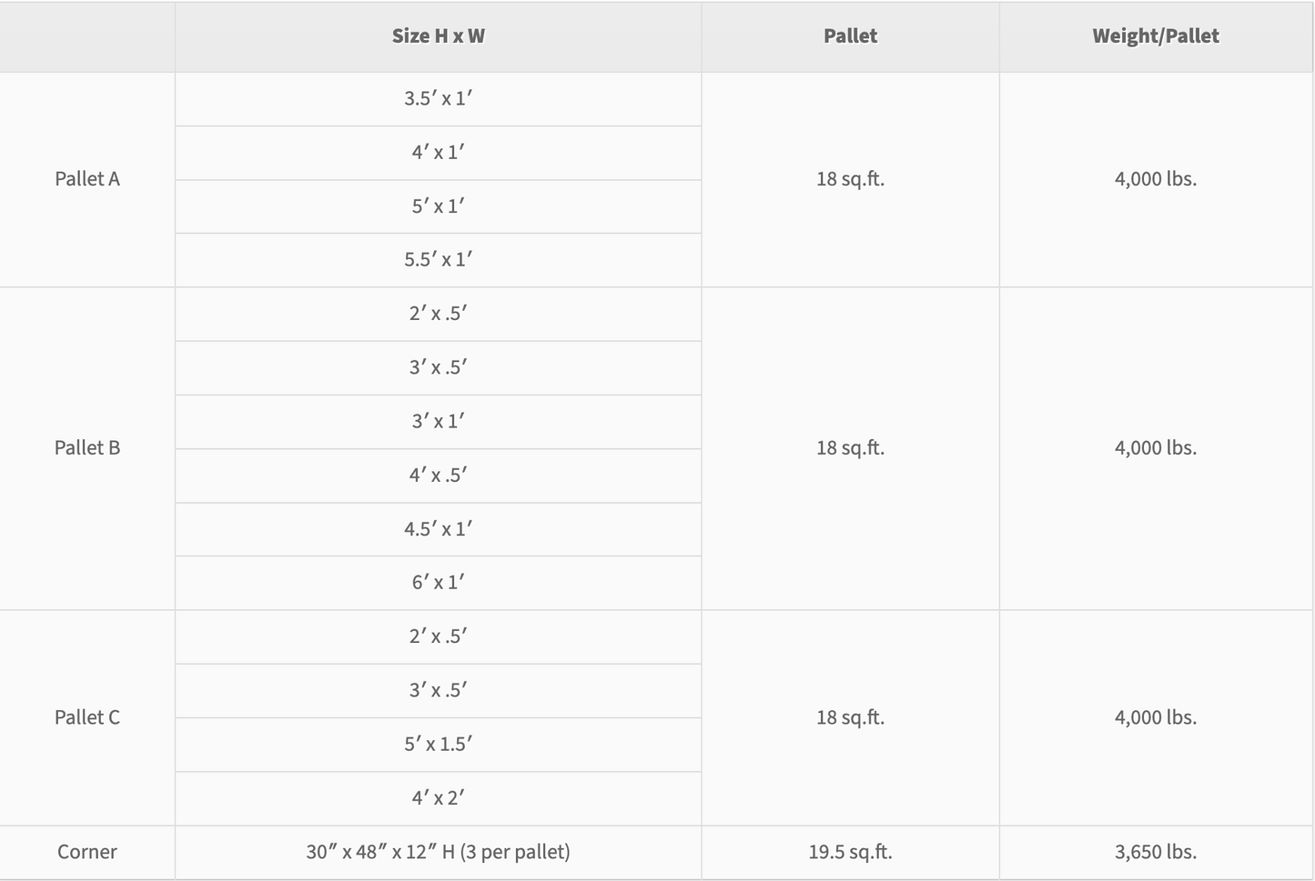This screenshot has width=1315, height=881.
Task: Click the 4.5′ x 1′ size cell
Action: coord(438,529)
